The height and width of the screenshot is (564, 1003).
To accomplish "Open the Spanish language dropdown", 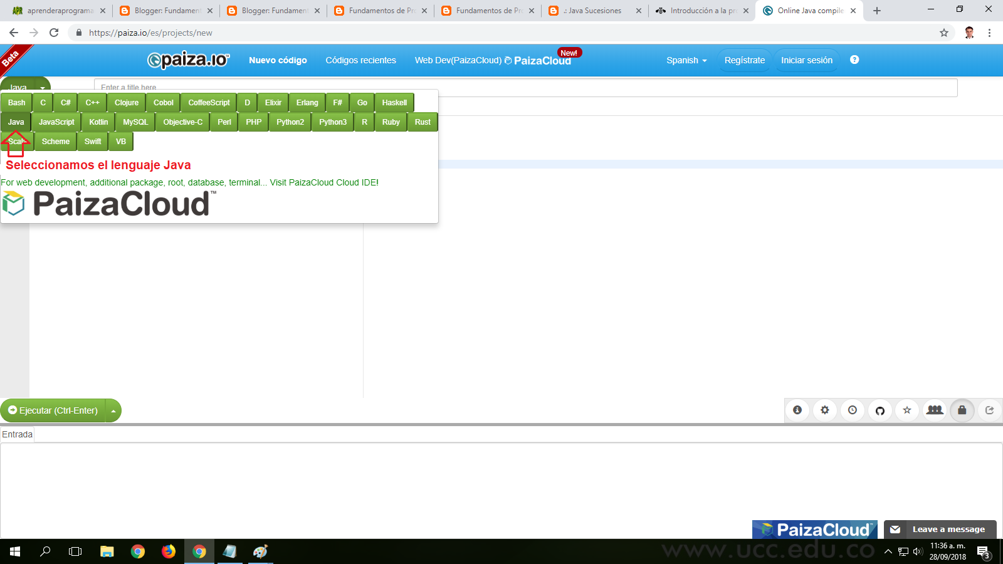I will click(x=685, y=60).
